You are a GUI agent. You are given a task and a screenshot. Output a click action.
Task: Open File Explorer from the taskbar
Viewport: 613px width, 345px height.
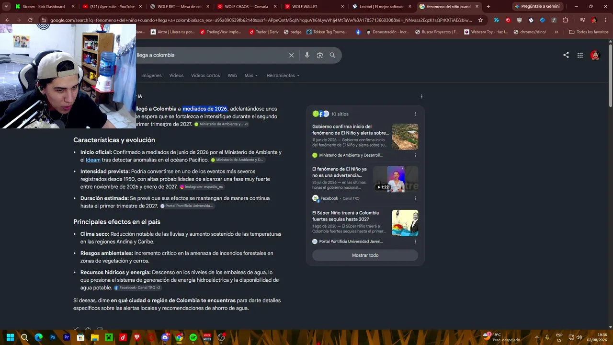click(95, 337)
